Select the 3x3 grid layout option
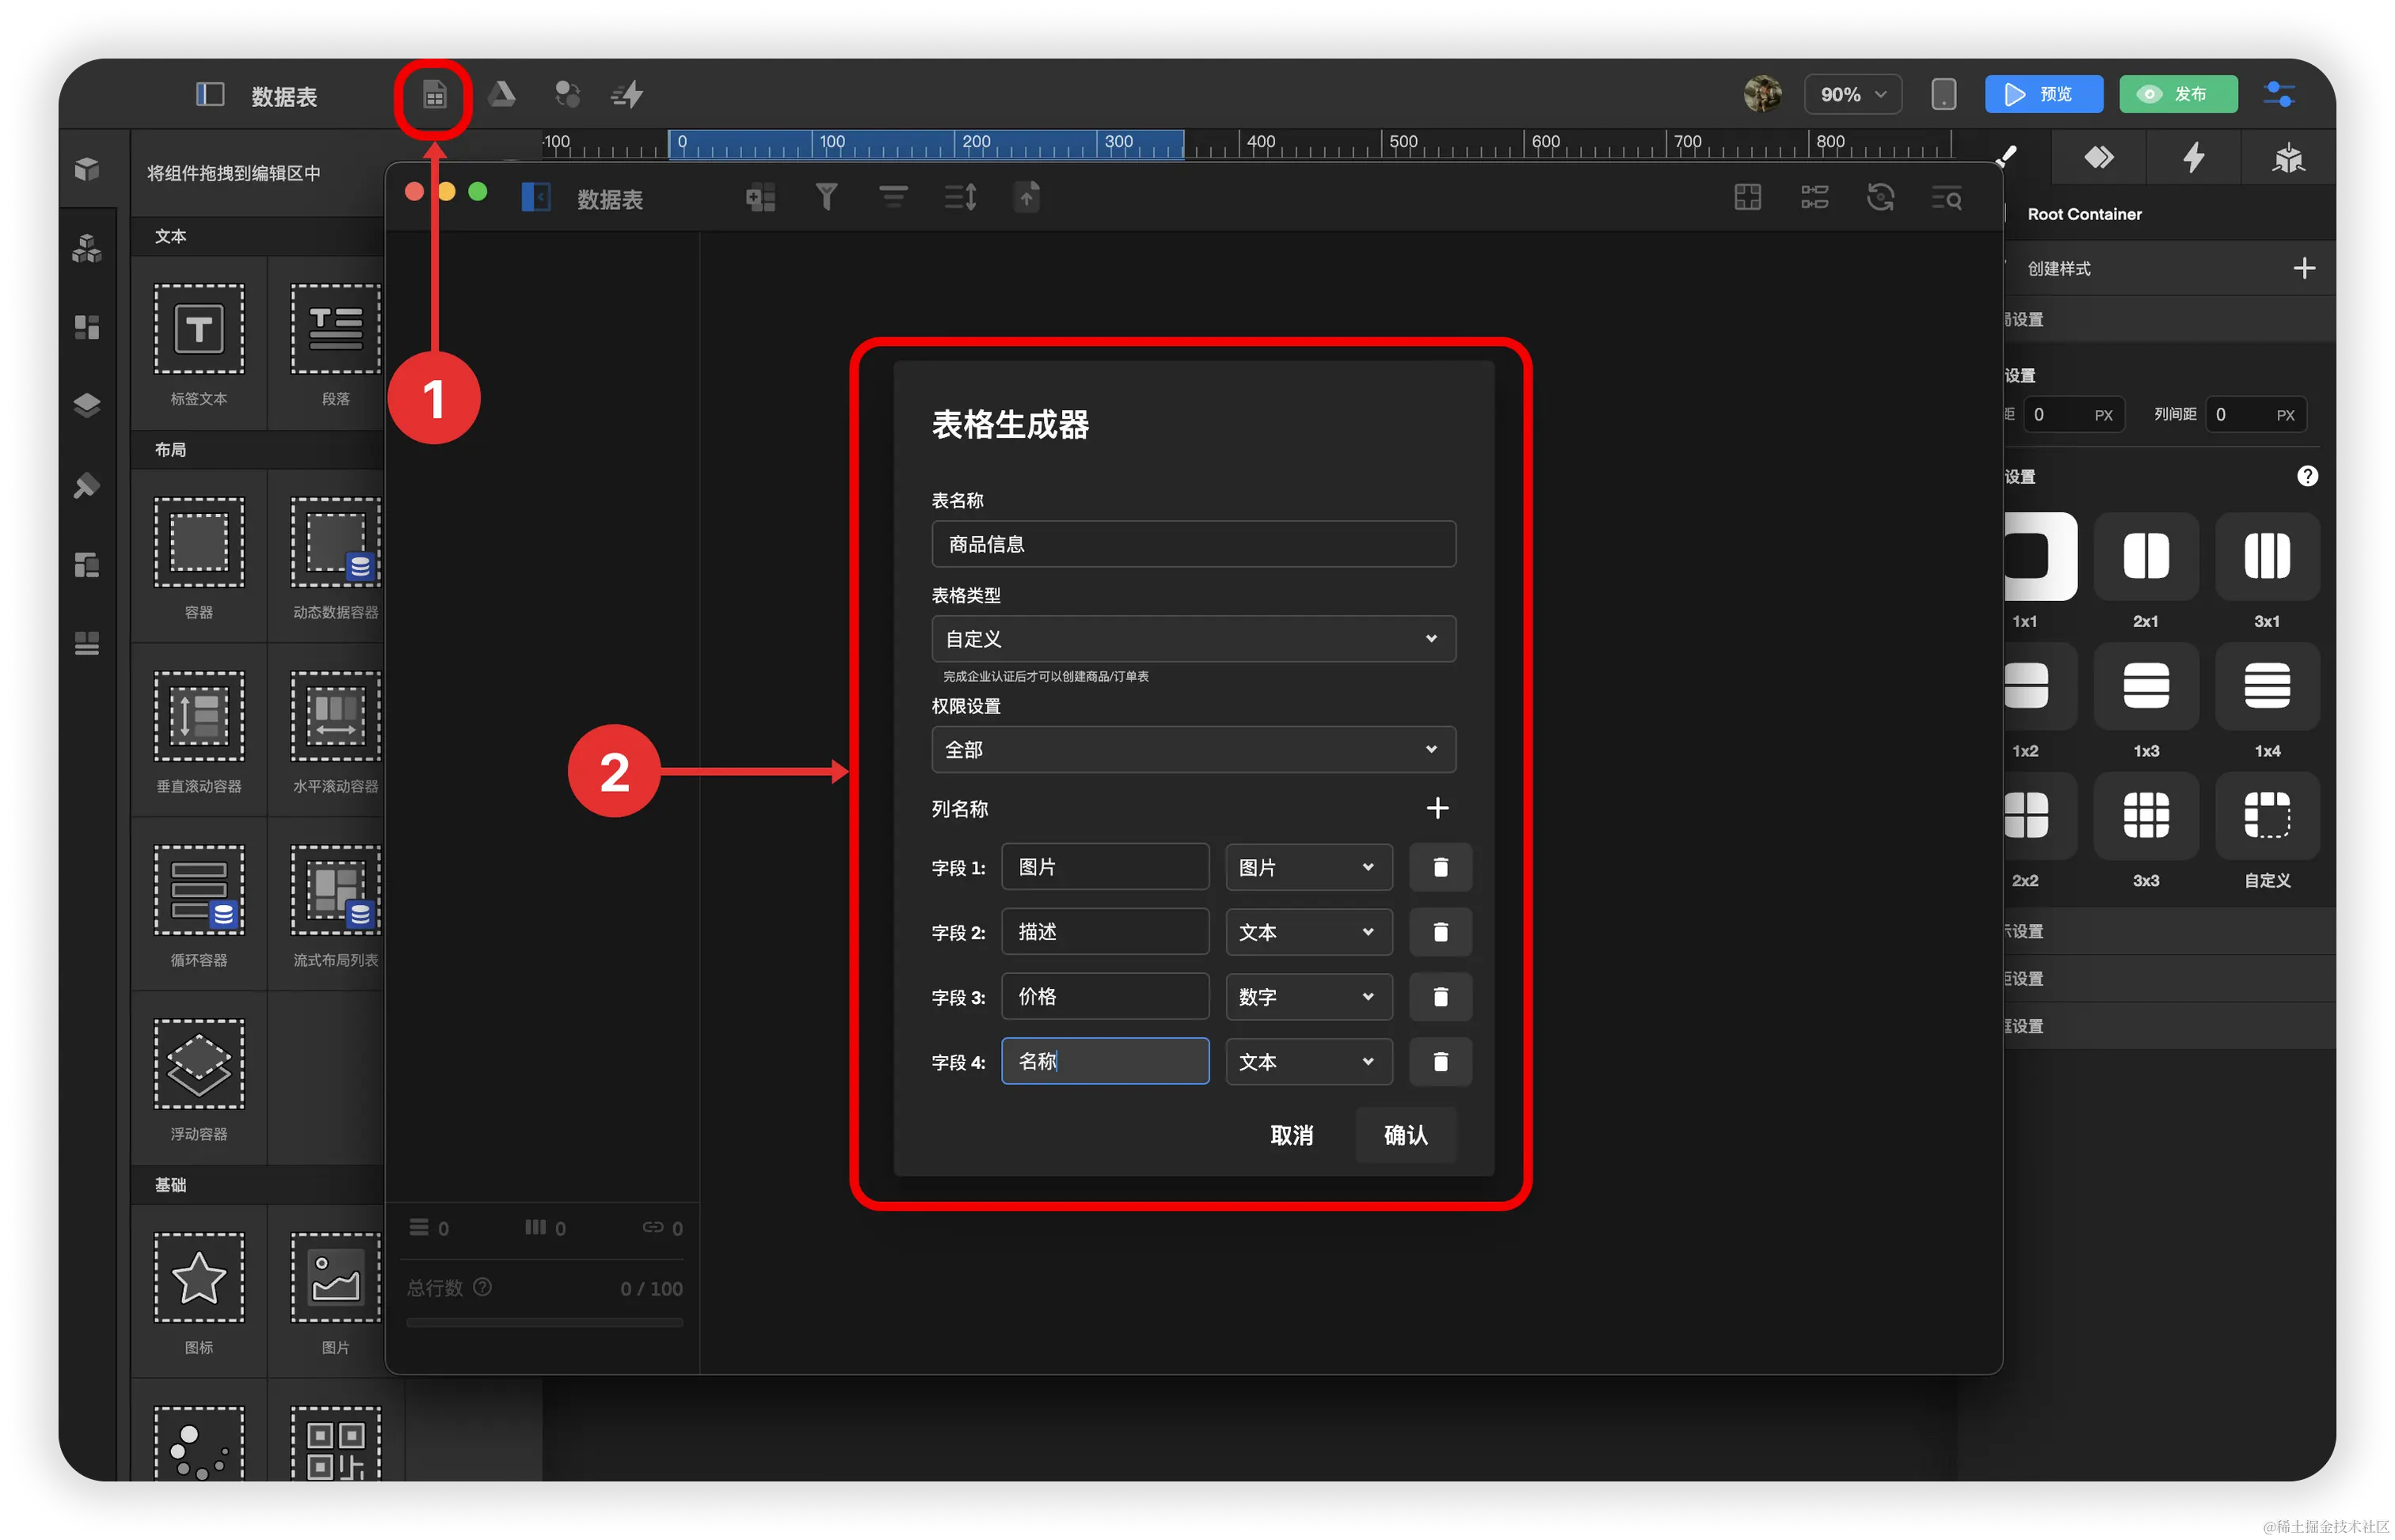The image size is (2395, 1540). (2146, 815)
